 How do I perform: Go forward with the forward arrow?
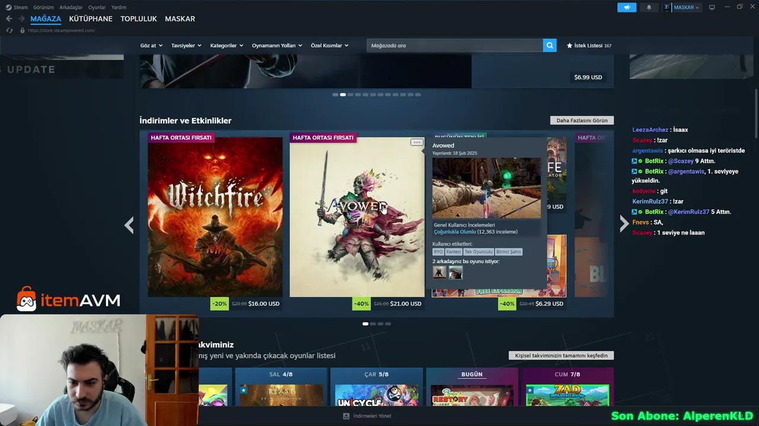click(x=21, y=19)
